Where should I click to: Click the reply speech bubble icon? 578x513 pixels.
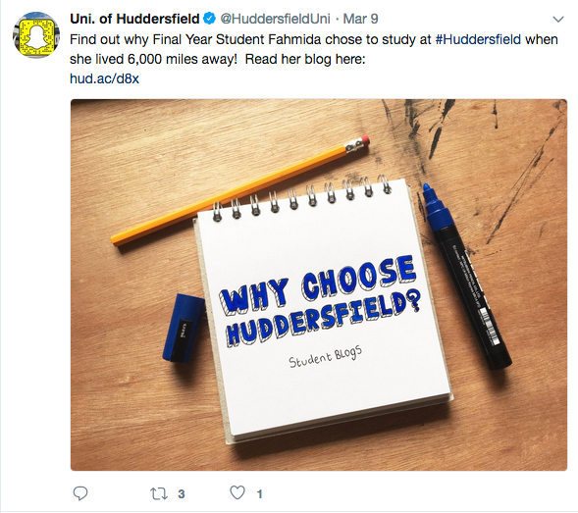[x=80, y=493]
